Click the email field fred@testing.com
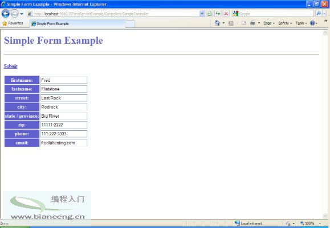Screen dimensions: 330x228 tap(64, 143)
